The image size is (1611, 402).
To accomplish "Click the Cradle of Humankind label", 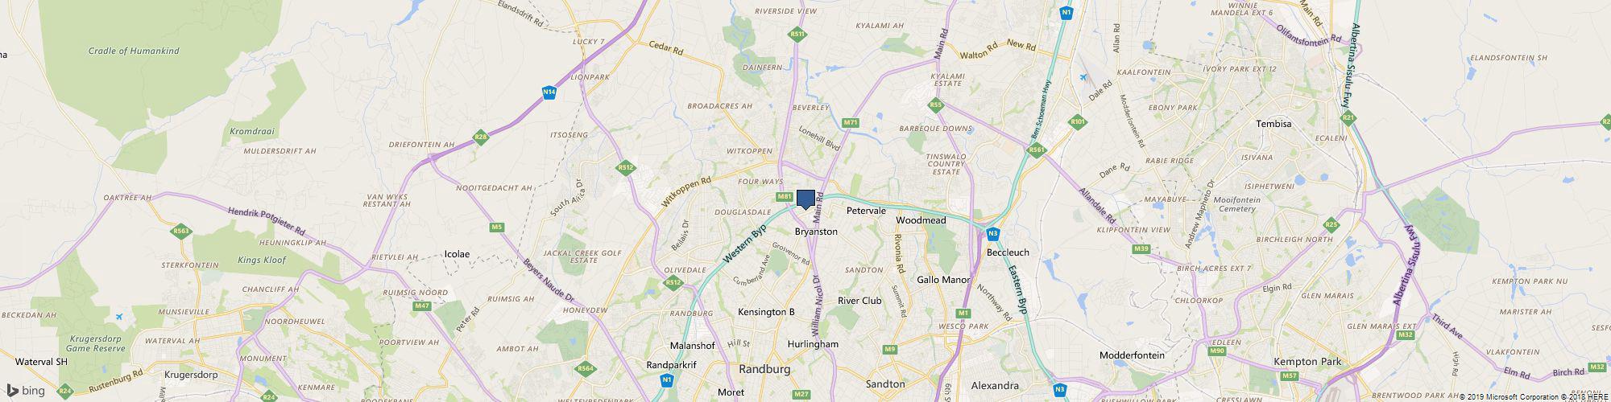I will pyautogui.click(x=134, y=51).
